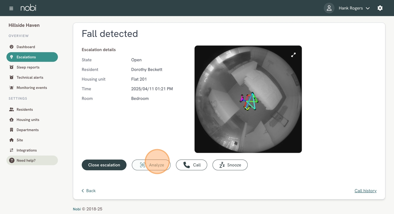Go back using the Back link
The image size is (394, 214).
89,191
